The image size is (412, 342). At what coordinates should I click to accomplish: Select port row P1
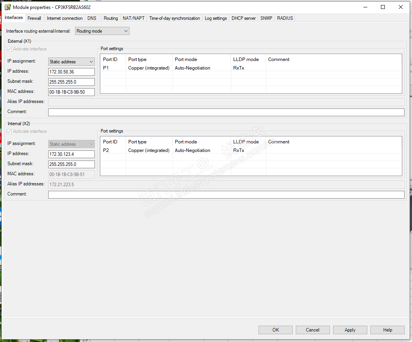tap(251, 68)
